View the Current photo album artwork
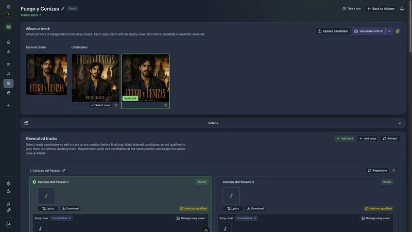 pos(46,74)
